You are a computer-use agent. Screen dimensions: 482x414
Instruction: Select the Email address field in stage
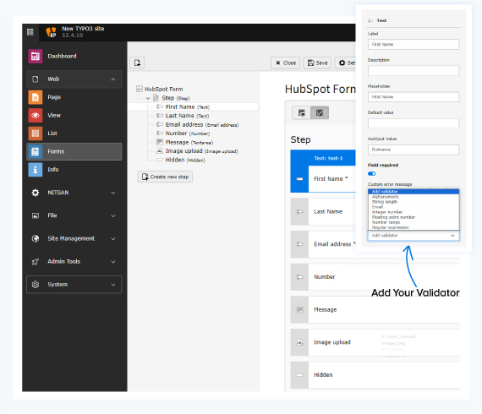point(323,244)
